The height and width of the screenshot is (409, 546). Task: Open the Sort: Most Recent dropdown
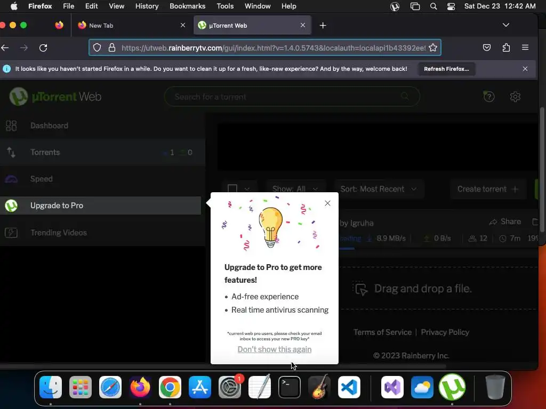pyautogui.click(x=379, y=189)
